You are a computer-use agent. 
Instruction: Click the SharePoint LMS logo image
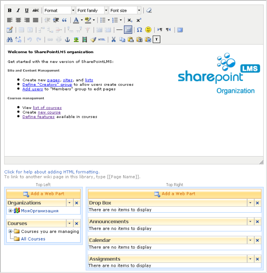(x=219, y=73)
